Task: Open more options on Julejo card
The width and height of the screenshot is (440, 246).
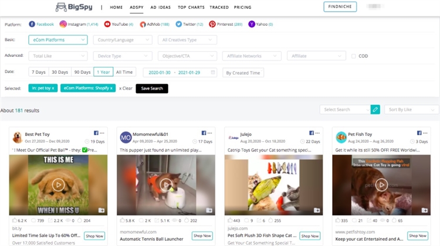Action: pos(317,133)
